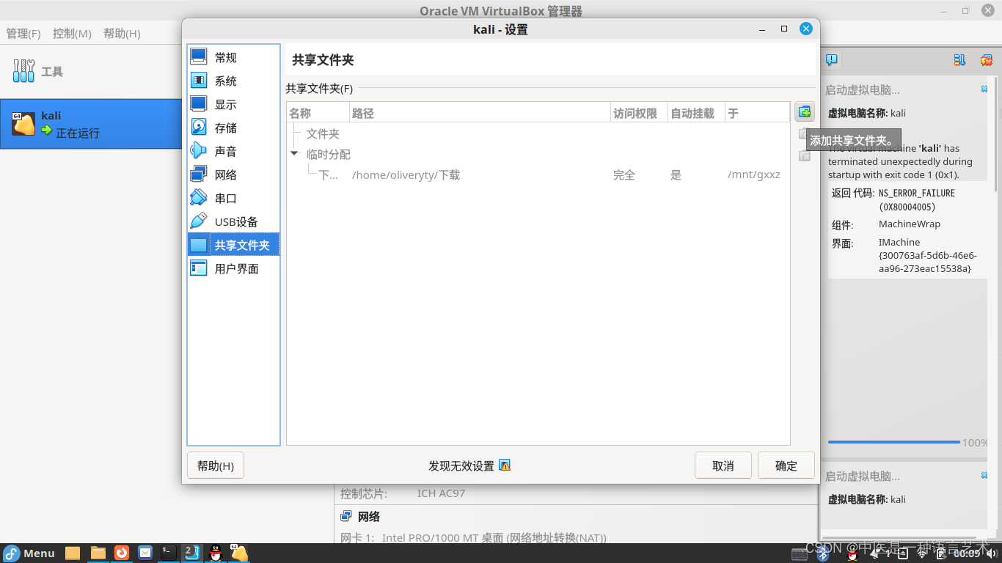Click the 确定 button
The width and height of the screenshot is (1002, 563).
click(x=786, y=466)
